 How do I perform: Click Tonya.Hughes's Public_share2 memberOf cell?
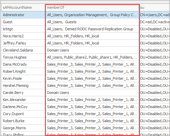(x=92, y=57)
